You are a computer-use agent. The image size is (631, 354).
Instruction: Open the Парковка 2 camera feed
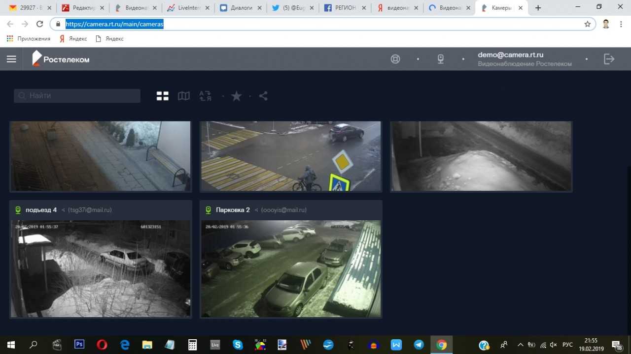291,268
